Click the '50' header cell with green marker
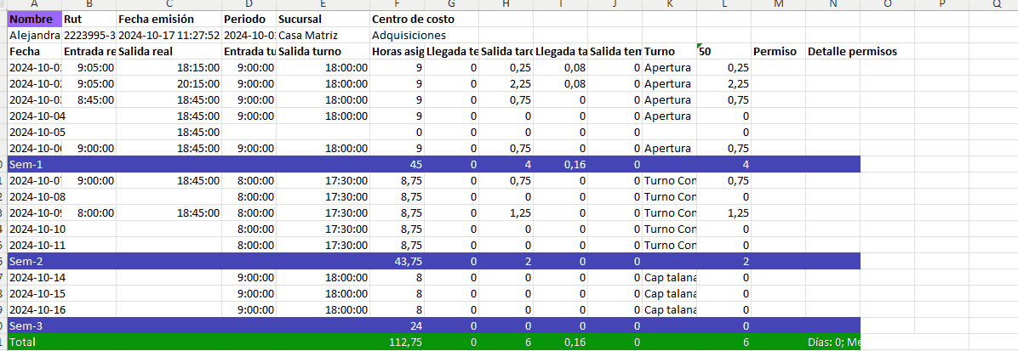The width and height of the screenshot is (1018, 351). click(723, 51)
